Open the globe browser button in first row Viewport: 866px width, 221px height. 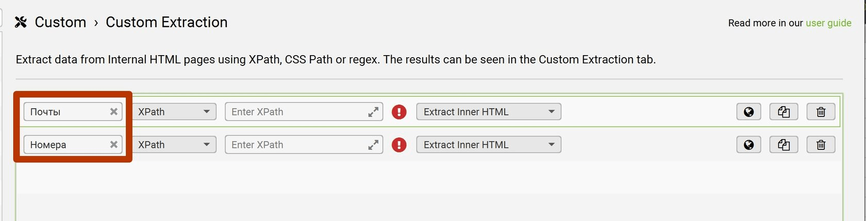(x=748, y=112)
